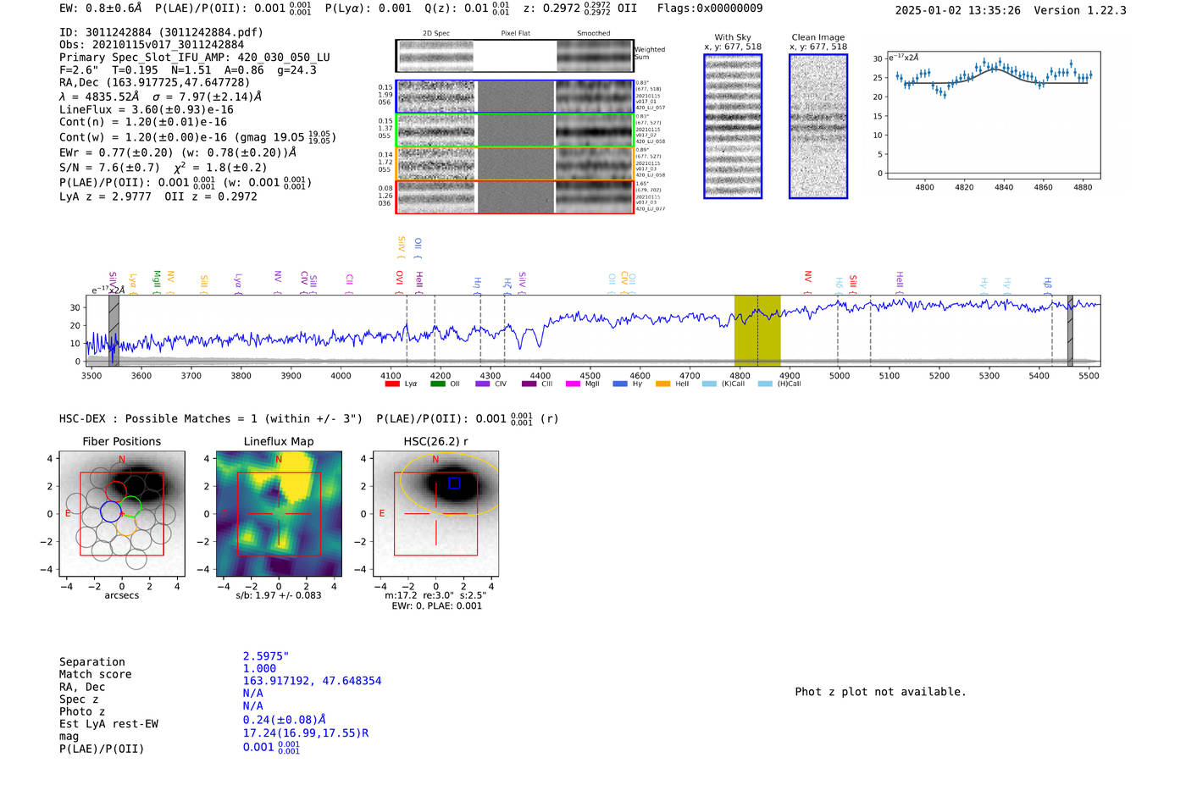Click the (K)CaII legend swatch

click(x=709, y=384)
